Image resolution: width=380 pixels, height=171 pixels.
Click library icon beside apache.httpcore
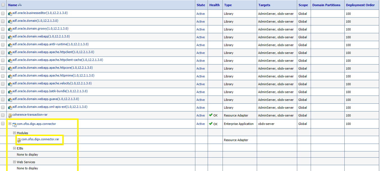tap(10, 68)
